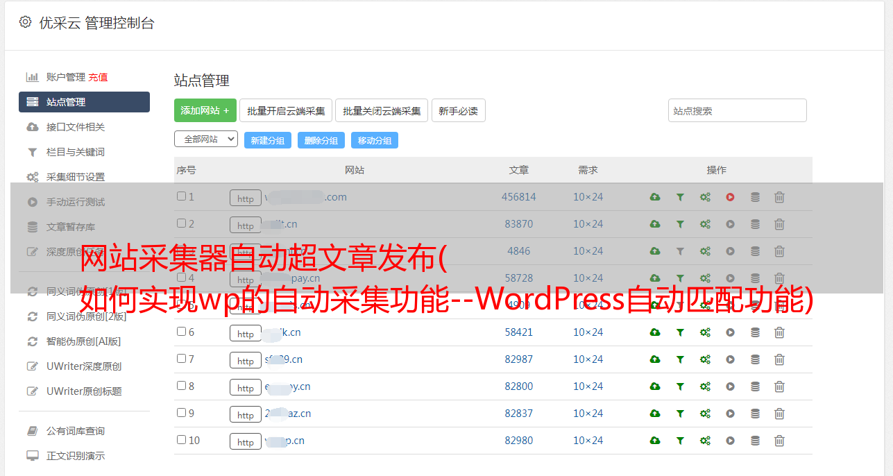Click trash icon in row 10
Screen dimensions: 893x476
pyautogui.click(x=779, y=441)
